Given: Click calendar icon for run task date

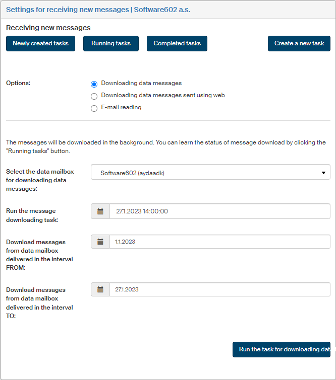Looking at the screenshot, I should (x=100, y=211).
